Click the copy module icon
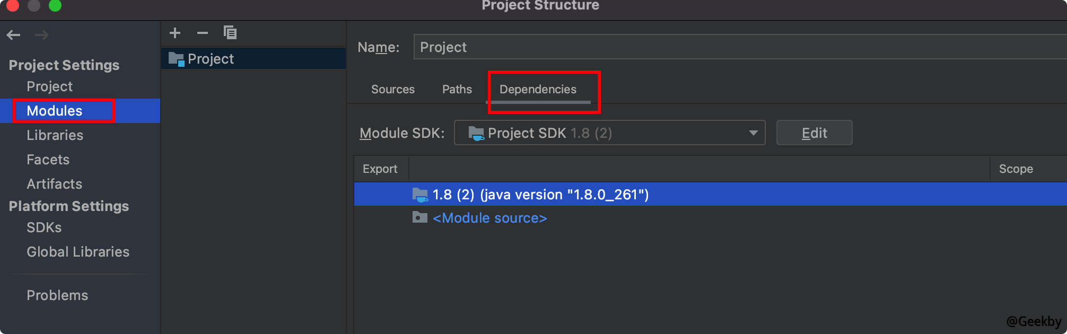Screen dimensions: 1067x334 click(x=230, y=33)
